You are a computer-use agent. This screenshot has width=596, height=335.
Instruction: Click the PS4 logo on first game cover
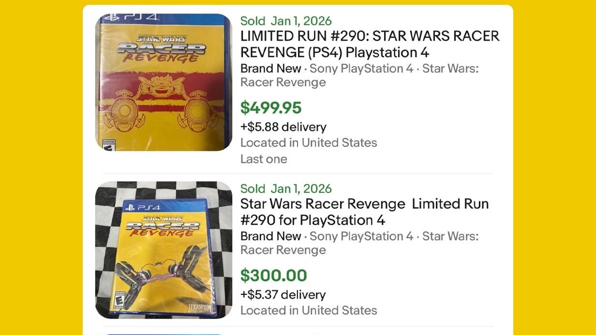pyautogui.click(x=132, y=17)
